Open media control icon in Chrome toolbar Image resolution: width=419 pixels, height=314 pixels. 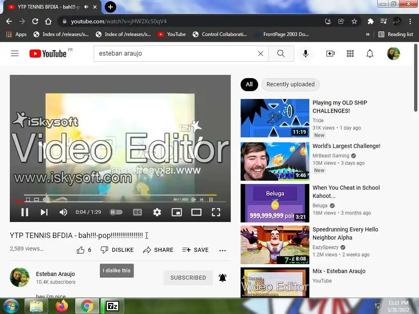[x=383, y=21]
